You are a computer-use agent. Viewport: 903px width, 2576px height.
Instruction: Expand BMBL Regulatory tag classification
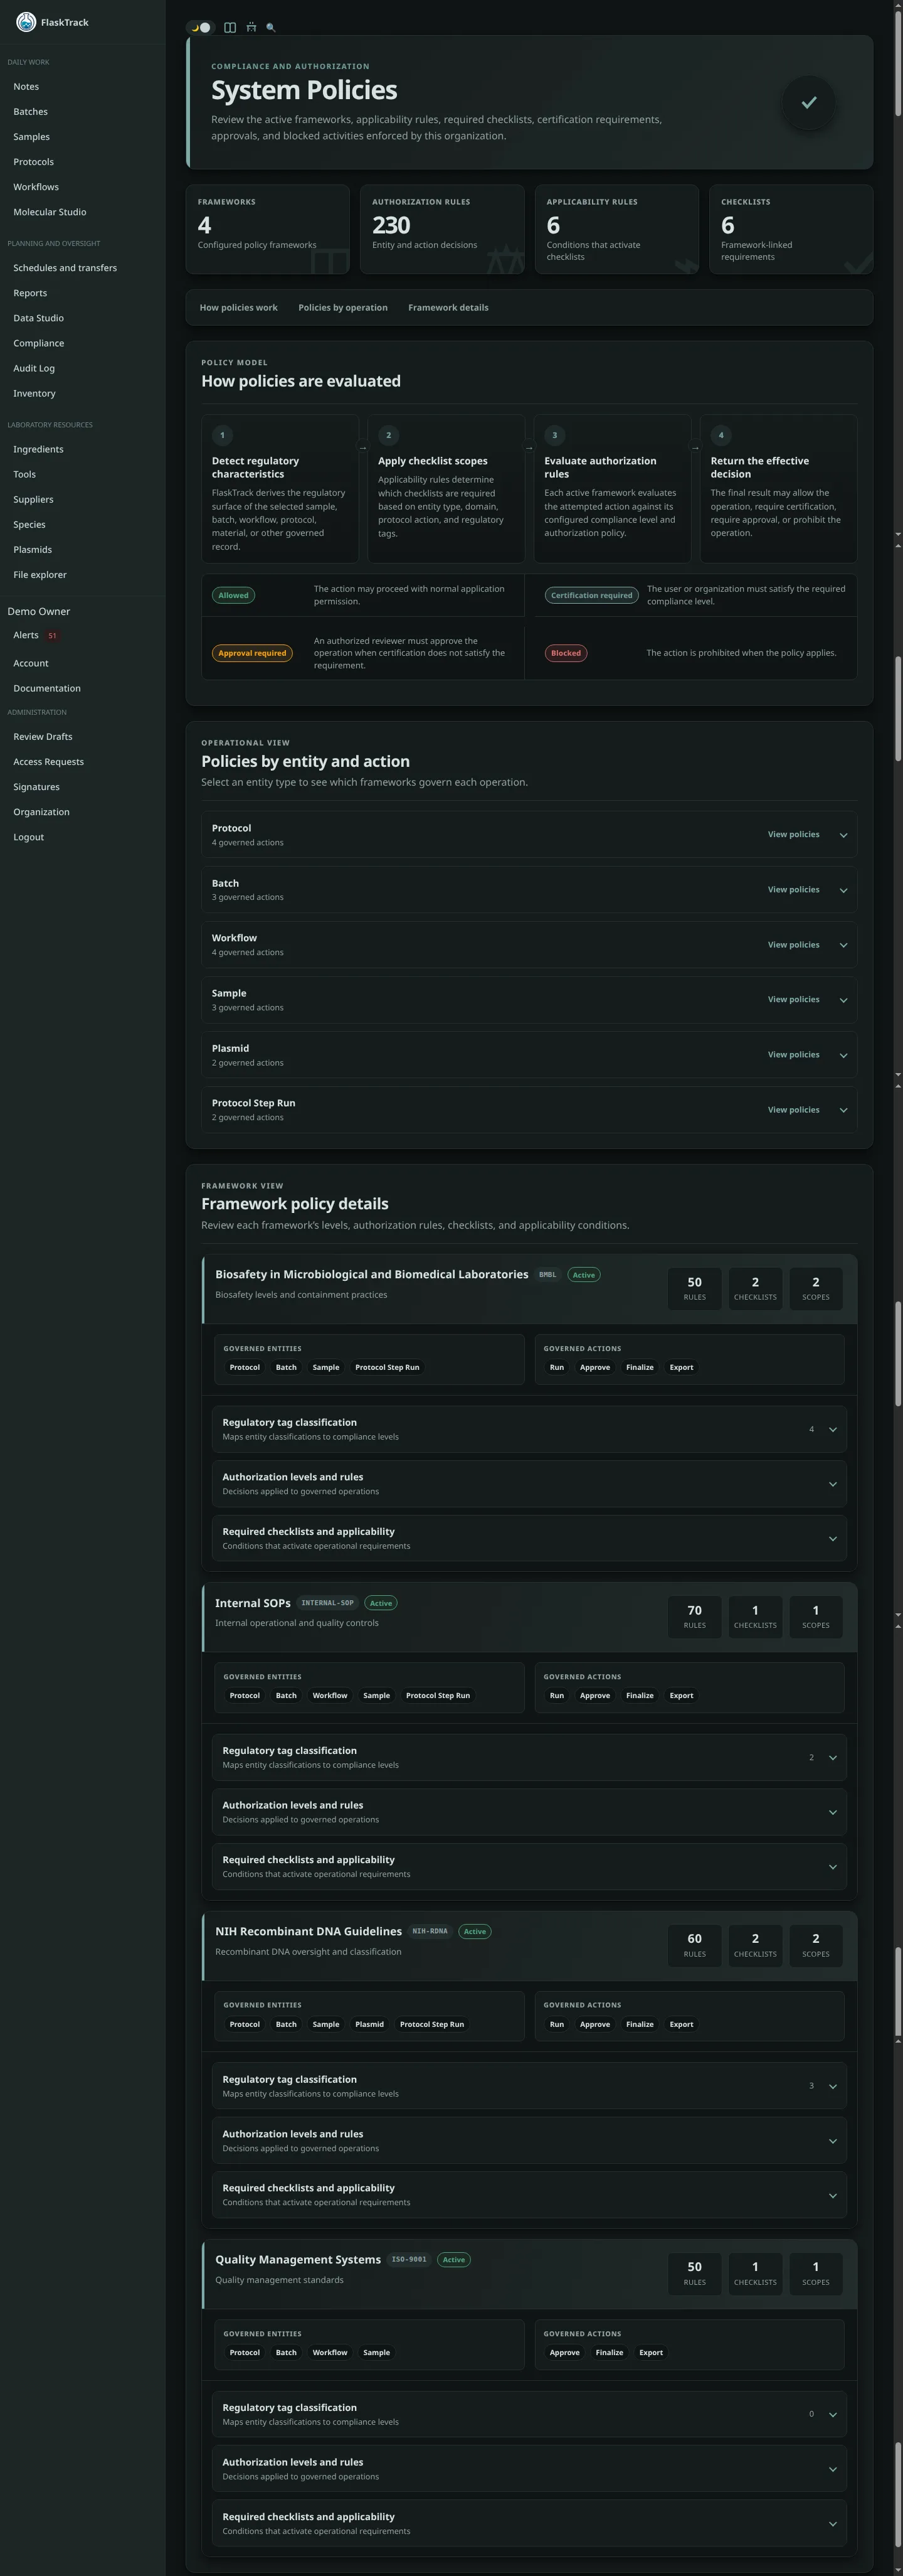pyautogui.click(x=529, y=1429)
